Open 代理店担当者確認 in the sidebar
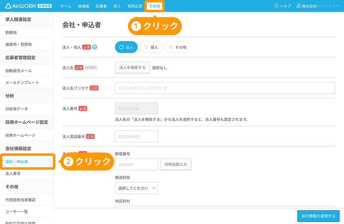The image size is (344, 224). (26, 200)
